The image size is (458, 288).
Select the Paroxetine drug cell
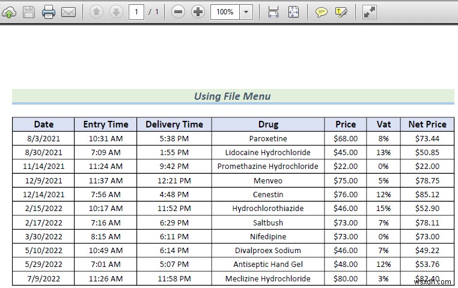click(268, 138)
